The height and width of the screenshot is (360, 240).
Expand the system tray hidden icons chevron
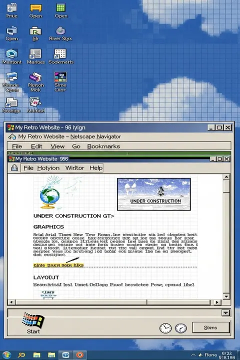click(x=193, y=355)
